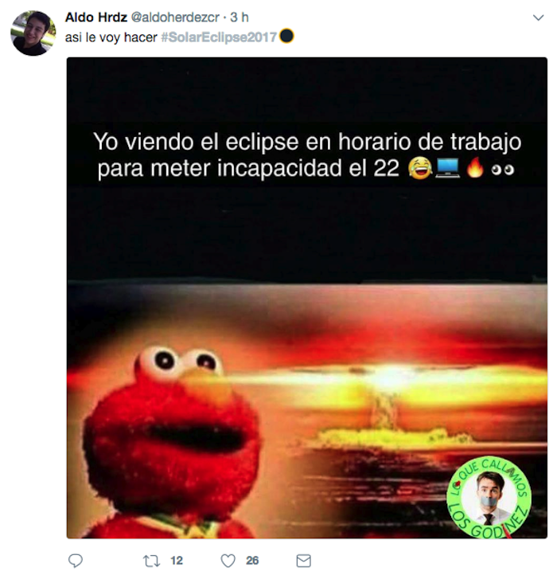
Task: Retweet using the arrows icon
Action: tap(151, 561)
